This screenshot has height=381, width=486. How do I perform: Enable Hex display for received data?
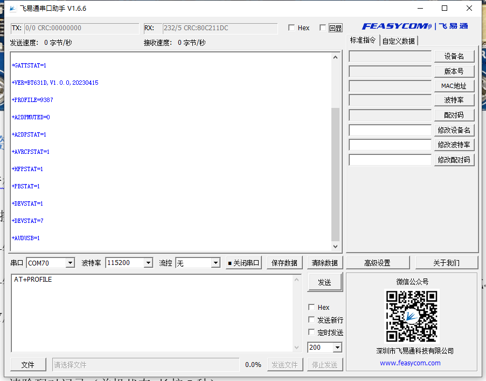coord(291,28)
